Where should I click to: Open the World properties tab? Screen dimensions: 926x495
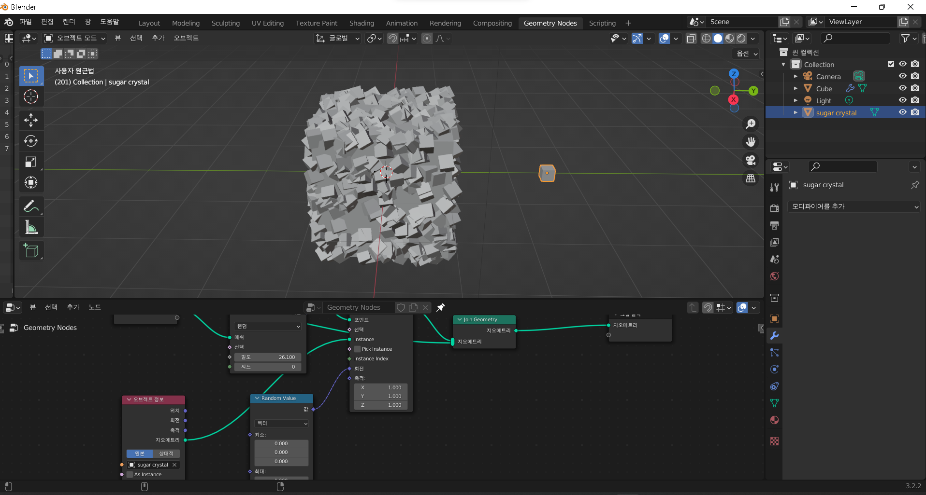click(x=774, y=276)
